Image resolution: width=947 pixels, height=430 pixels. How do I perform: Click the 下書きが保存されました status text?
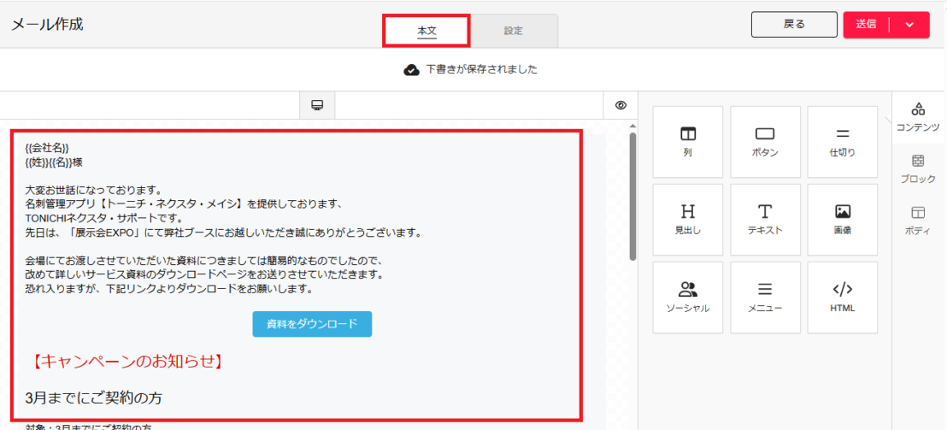coord(481,69)
